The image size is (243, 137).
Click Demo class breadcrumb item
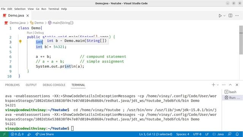39,23
